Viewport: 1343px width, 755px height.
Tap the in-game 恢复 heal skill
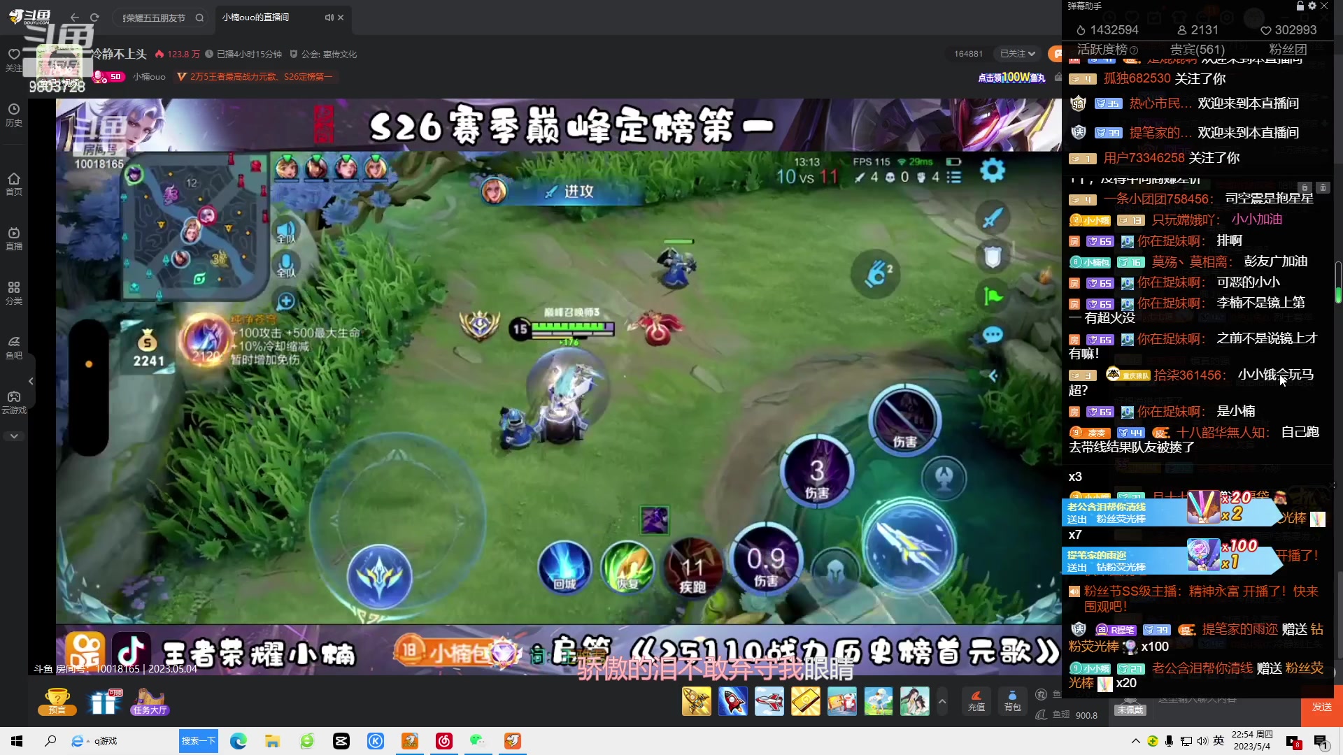[x=627, y=566]
